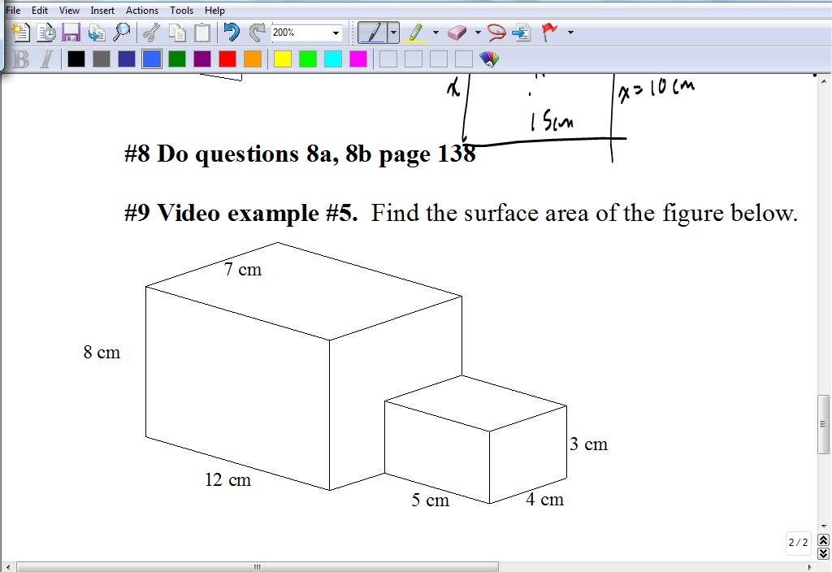Pick the red color swatch
832x572 pixels.
click(x=227, y=58)
